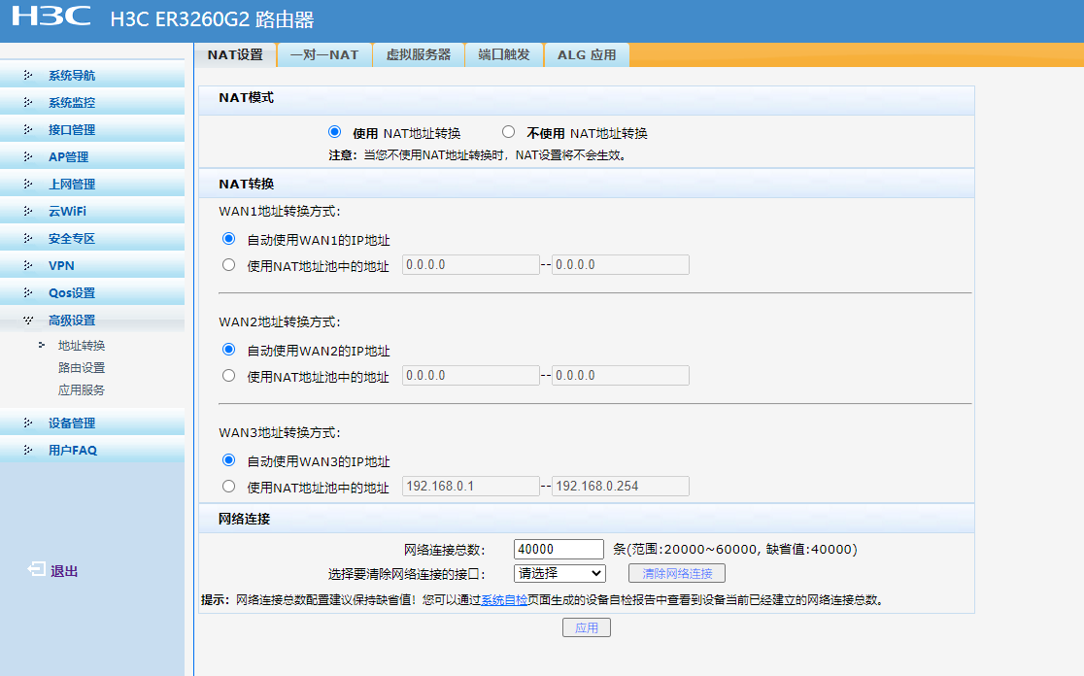Switch to the 虚拟服务器 tab

click(x=419, y=55)
